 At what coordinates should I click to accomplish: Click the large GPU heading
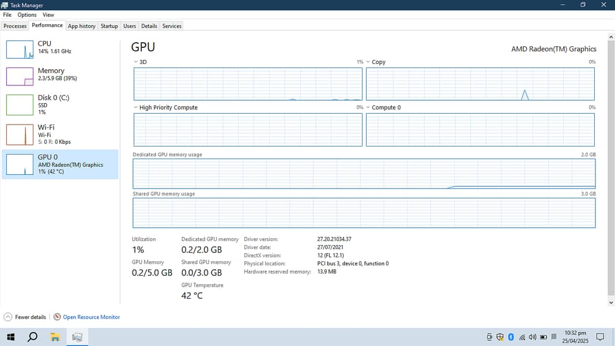tap(143, 47)
